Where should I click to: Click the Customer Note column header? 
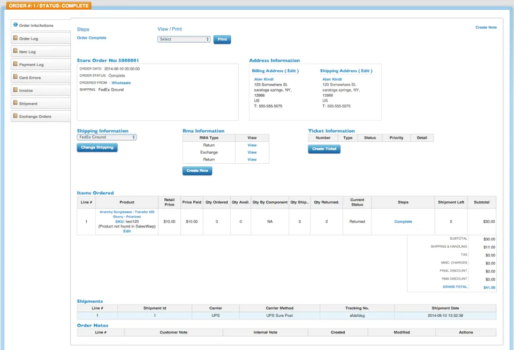(x=173, y=332)
